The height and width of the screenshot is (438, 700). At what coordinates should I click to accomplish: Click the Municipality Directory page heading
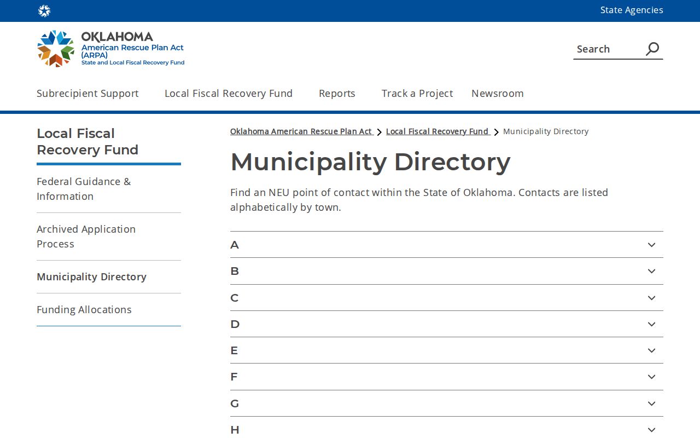pos(370,162)
